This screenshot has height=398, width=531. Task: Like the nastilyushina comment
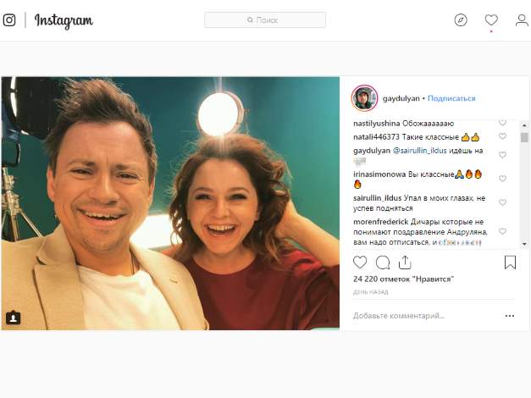tap(502, 123)
